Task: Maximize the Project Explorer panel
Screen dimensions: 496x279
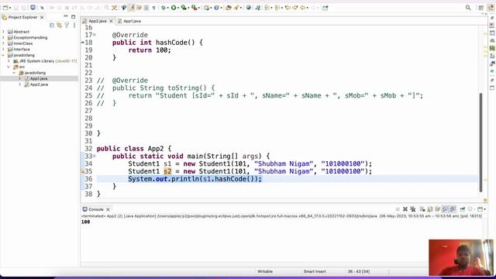Action: (74, 17)
